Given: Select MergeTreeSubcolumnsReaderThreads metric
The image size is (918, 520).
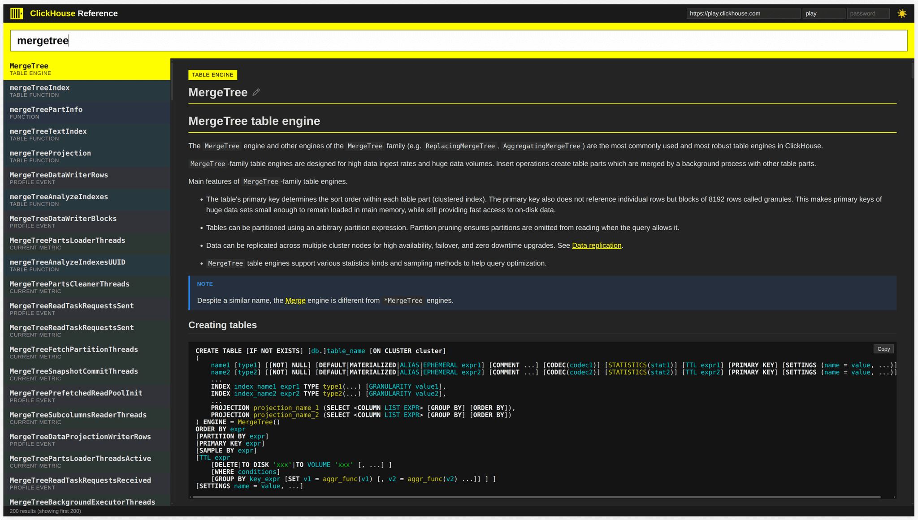Looking at the screenshot, I should (87, 418).
